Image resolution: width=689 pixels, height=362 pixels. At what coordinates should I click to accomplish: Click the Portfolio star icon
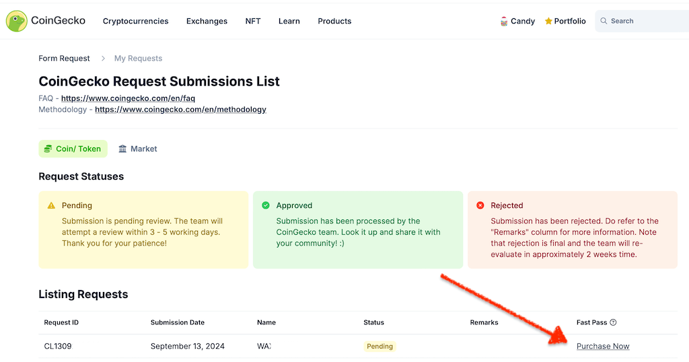tap(548, 21)
